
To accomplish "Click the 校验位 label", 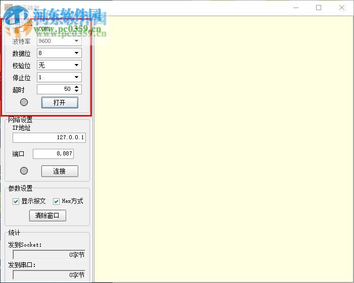I will tap(21, 66).
